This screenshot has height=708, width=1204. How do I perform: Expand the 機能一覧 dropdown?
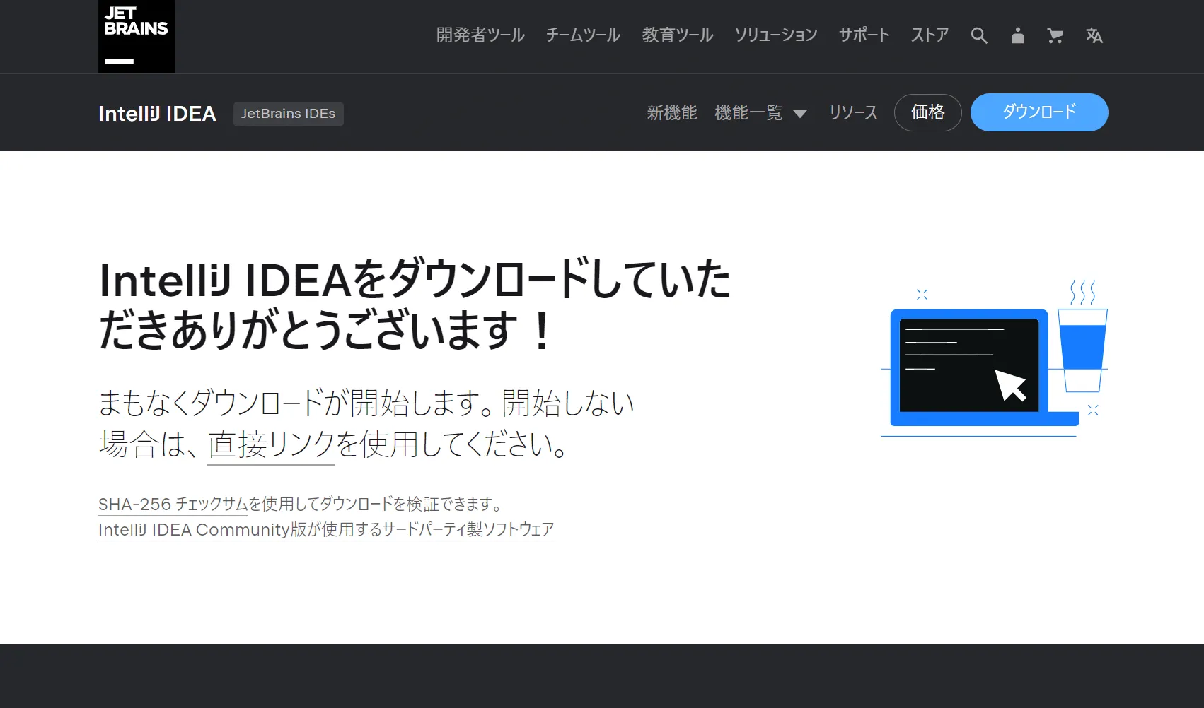coord(760,113)
